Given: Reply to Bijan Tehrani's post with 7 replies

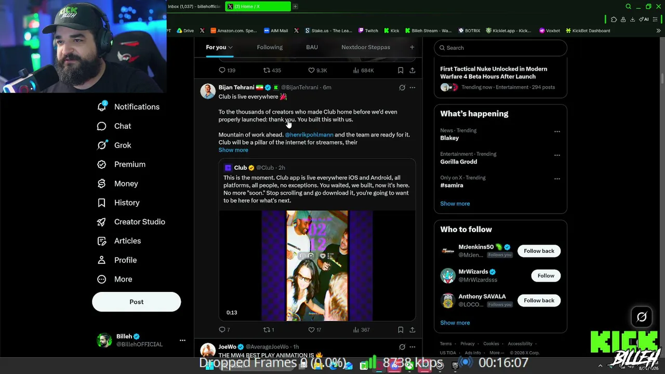Looking at the screenshot, I should pos(224,330).
